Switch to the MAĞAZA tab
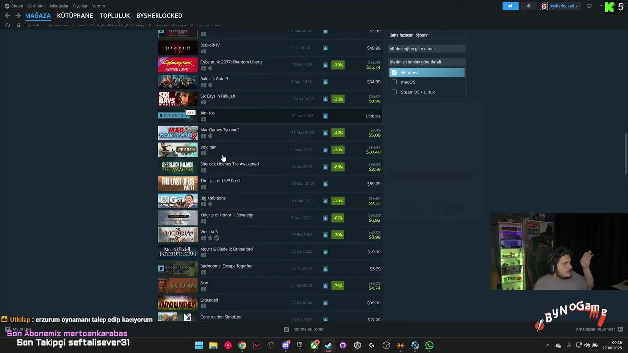The image size is (628, 353). (x=38, y=16)
